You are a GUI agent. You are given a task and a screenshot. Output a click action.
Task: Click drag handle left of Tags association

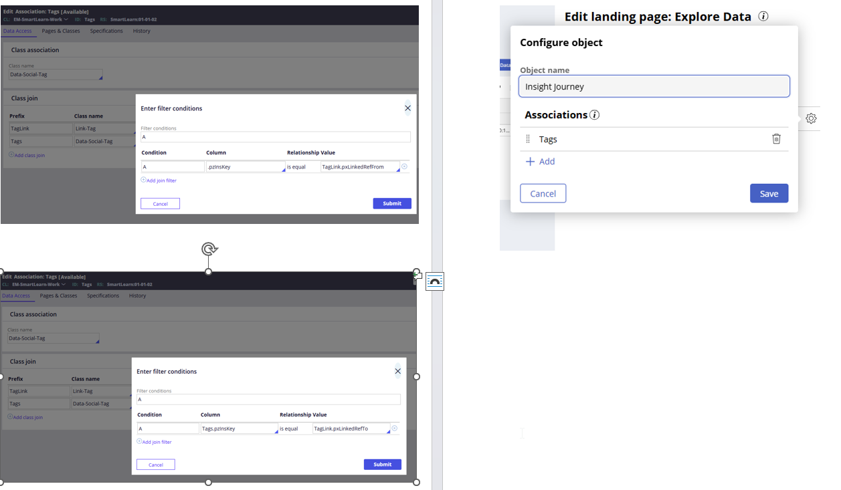click(x=528, y=139)
